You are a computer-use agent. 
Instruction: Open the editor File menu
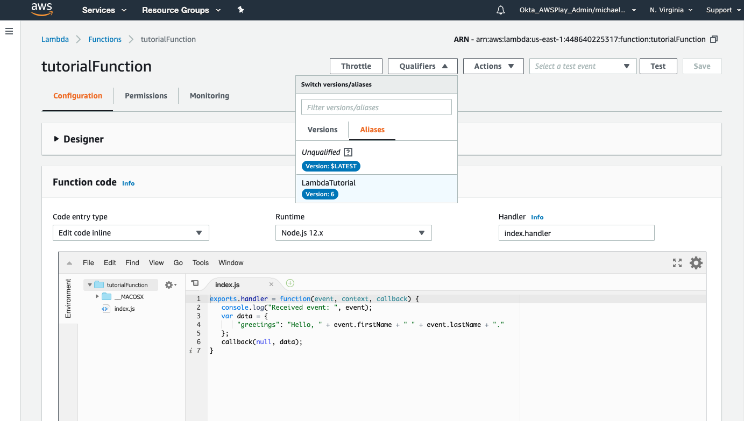pyautogui.click(x=88, y=263)
